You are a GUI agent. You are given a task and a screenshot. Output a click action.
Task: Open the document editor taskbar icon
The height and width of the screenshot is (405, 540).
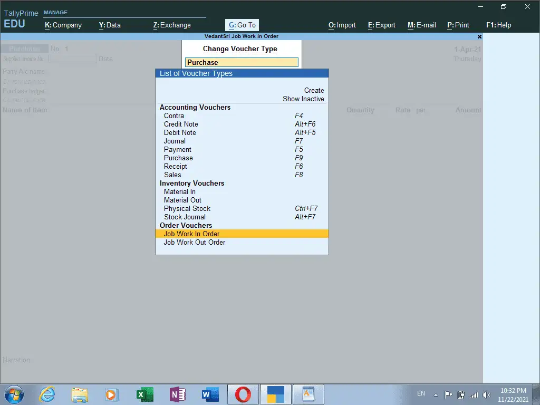[308, 394]
